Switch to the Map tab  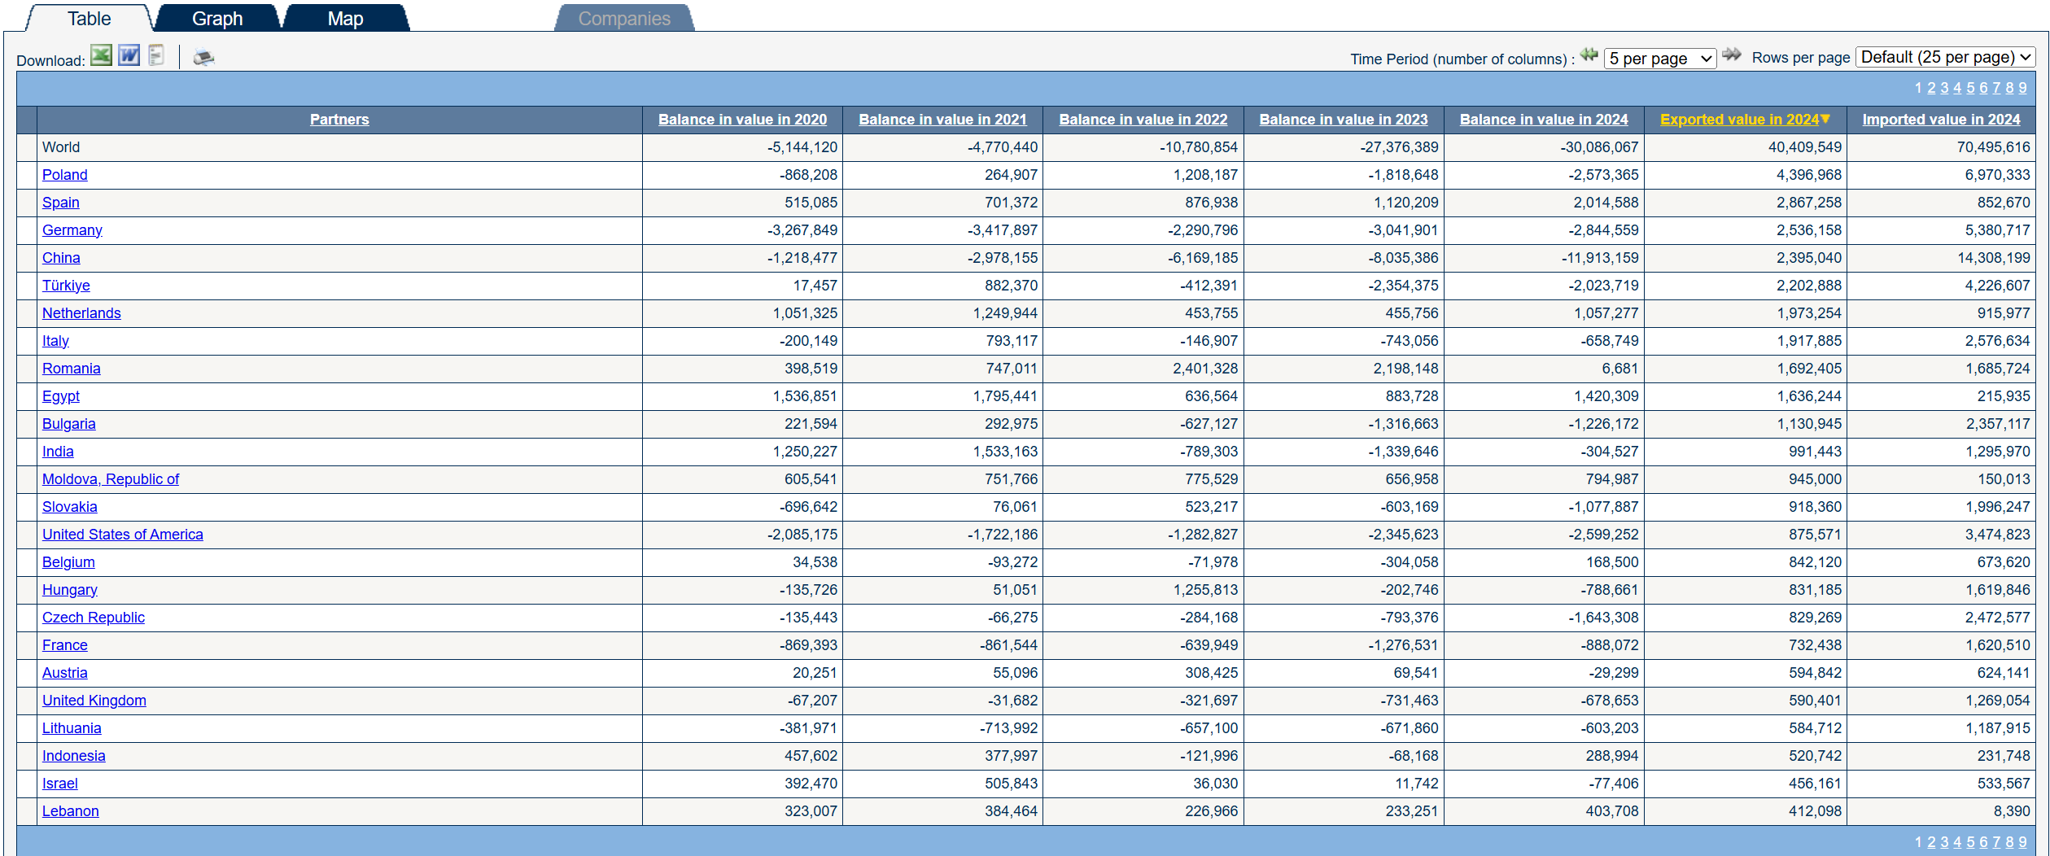[345, 18]
